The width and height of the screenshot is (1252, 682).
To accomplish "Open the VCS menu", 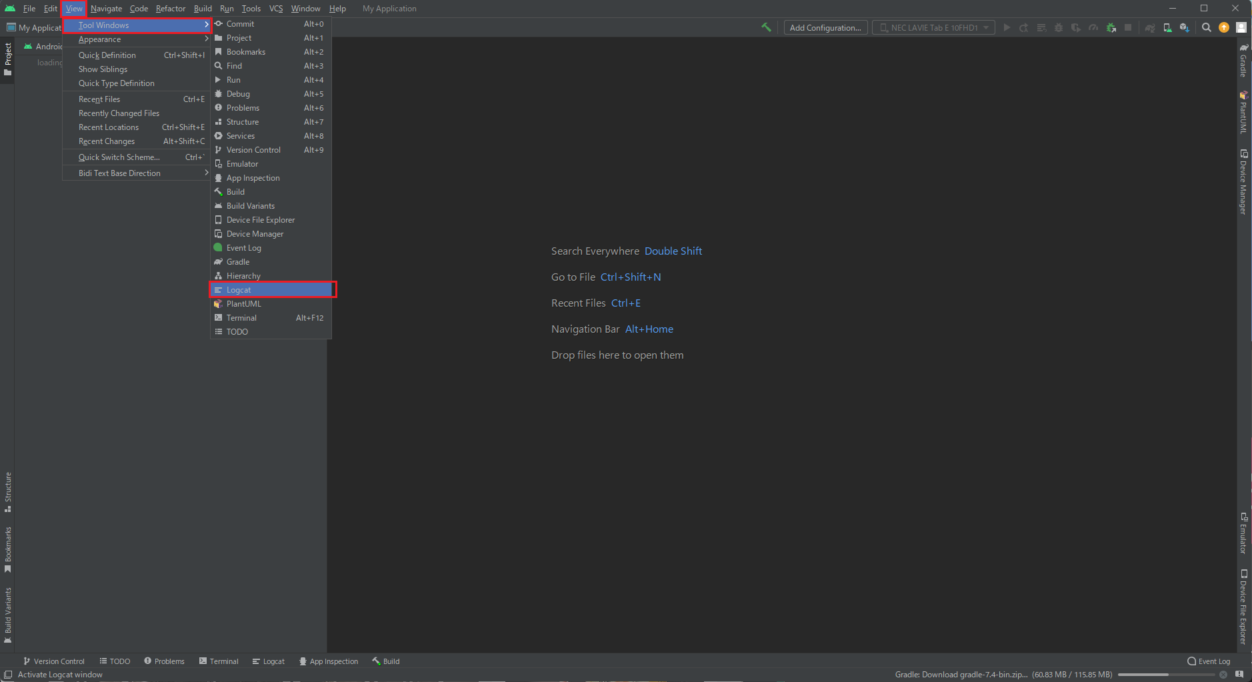I will tap(276, 9).
